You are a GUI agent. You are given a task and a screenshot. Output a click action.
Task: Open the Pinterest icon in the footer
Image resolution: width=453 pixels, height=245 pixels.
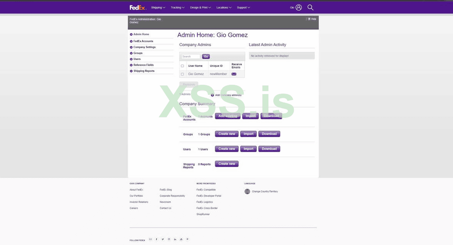tap(187, 239)
